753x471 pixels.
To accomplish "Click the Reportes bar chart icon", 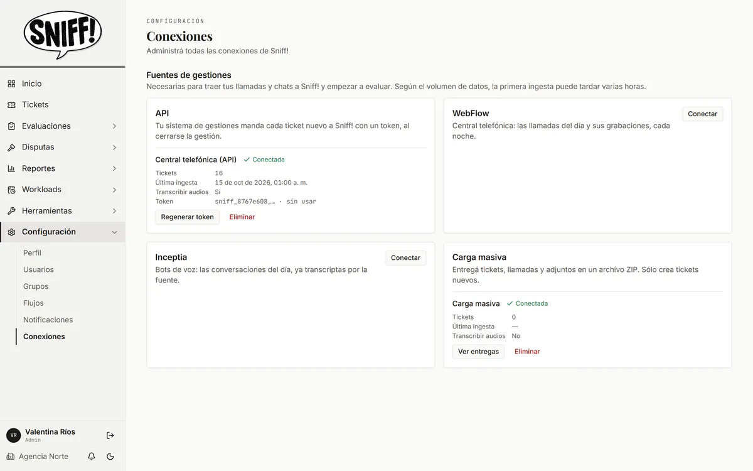I will (x=11, y=168).
